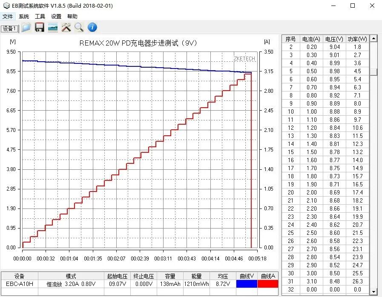Click the 容量 header cell
Viewport: 382px width, 297px height.
coord(170,276)
